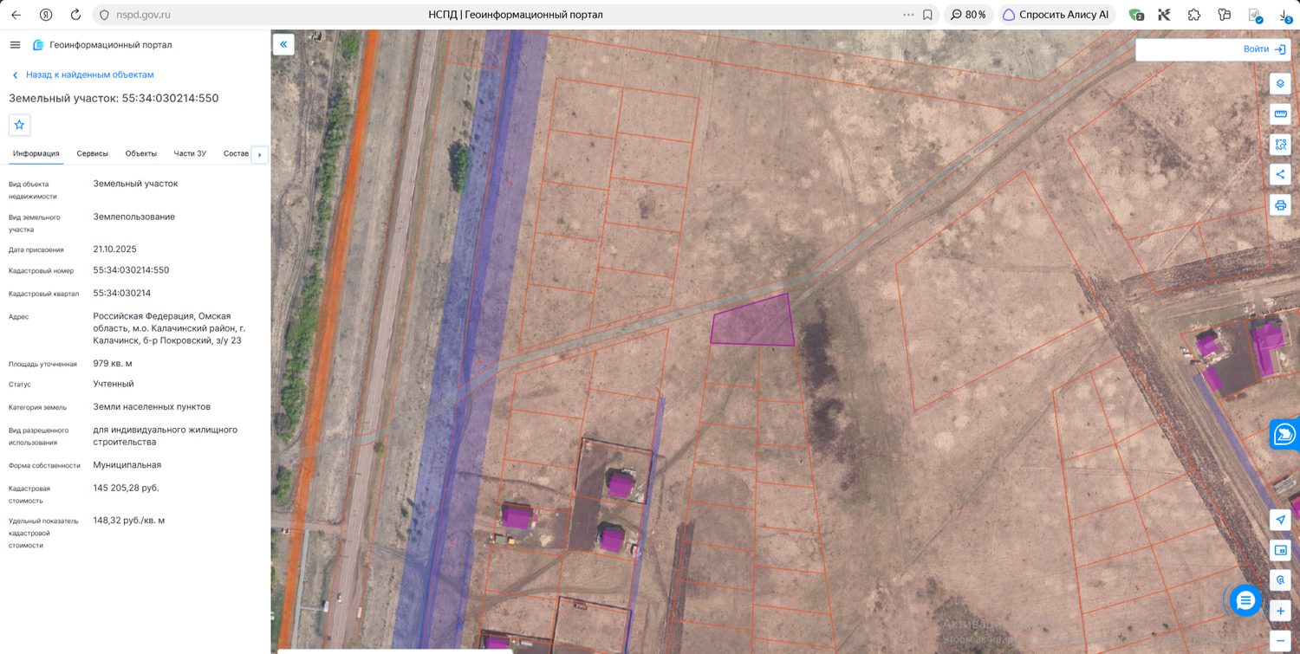Zoom in on the map with plus
This screenshot has height=654, width=1300.
click(1281, 611)
